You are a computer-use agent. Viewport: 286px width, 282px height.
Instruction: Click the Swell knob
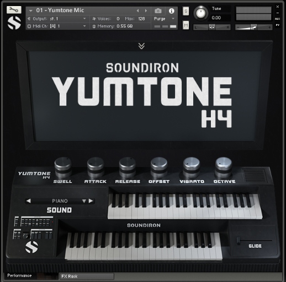pyautogui.click(x=63, y=167)
